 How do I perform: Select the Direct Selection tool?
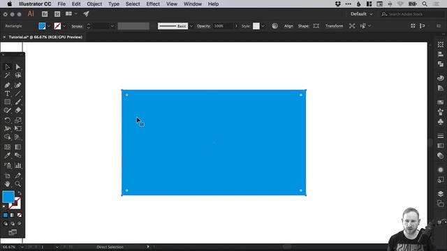coord(17,67)
